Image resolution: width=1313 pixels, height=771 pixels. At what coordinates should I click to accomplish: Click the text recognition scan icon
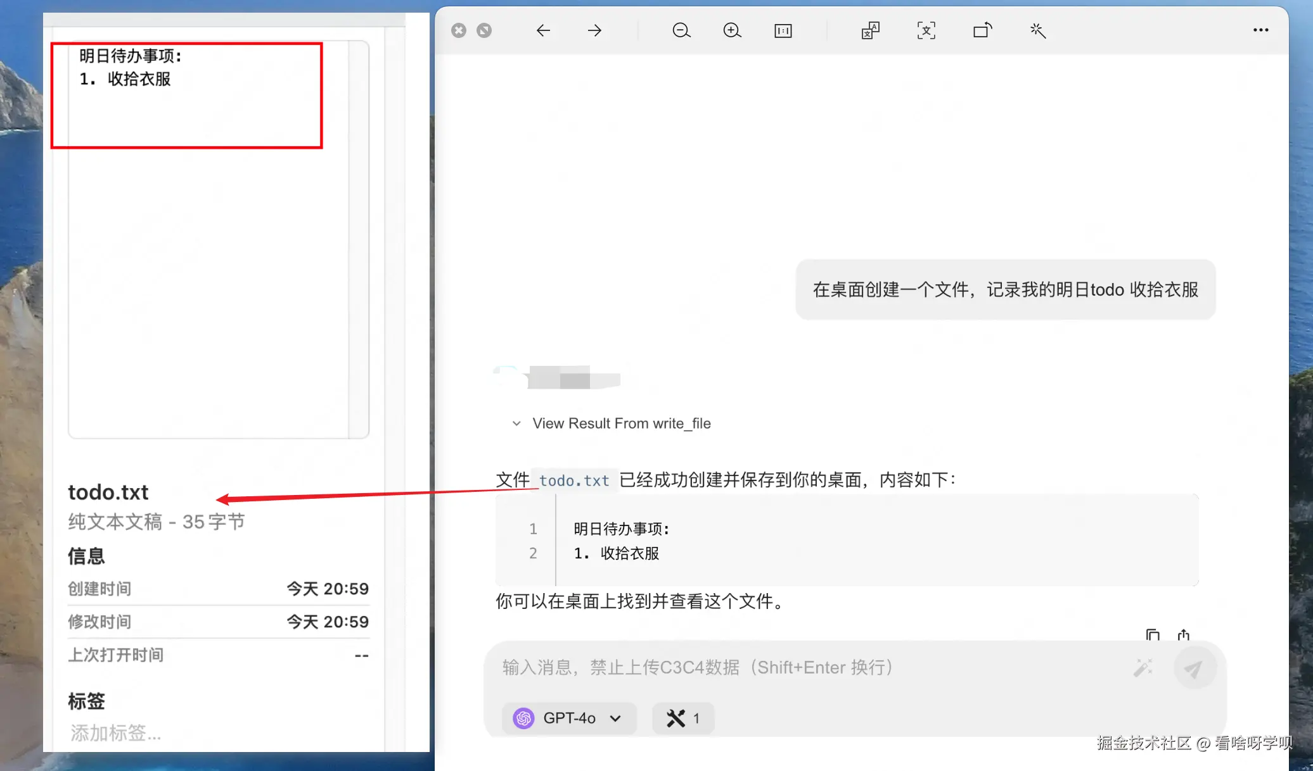926,30
